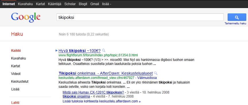Open 'Gmail' in the top bar
248x105 pixels.
(x=95, y=4)
